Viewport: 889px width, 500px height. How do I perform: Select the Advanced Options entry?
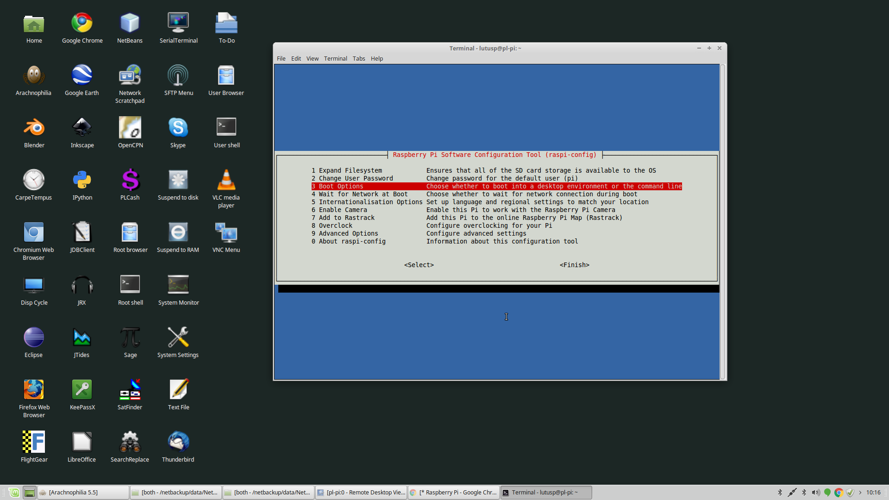point(348,234)
